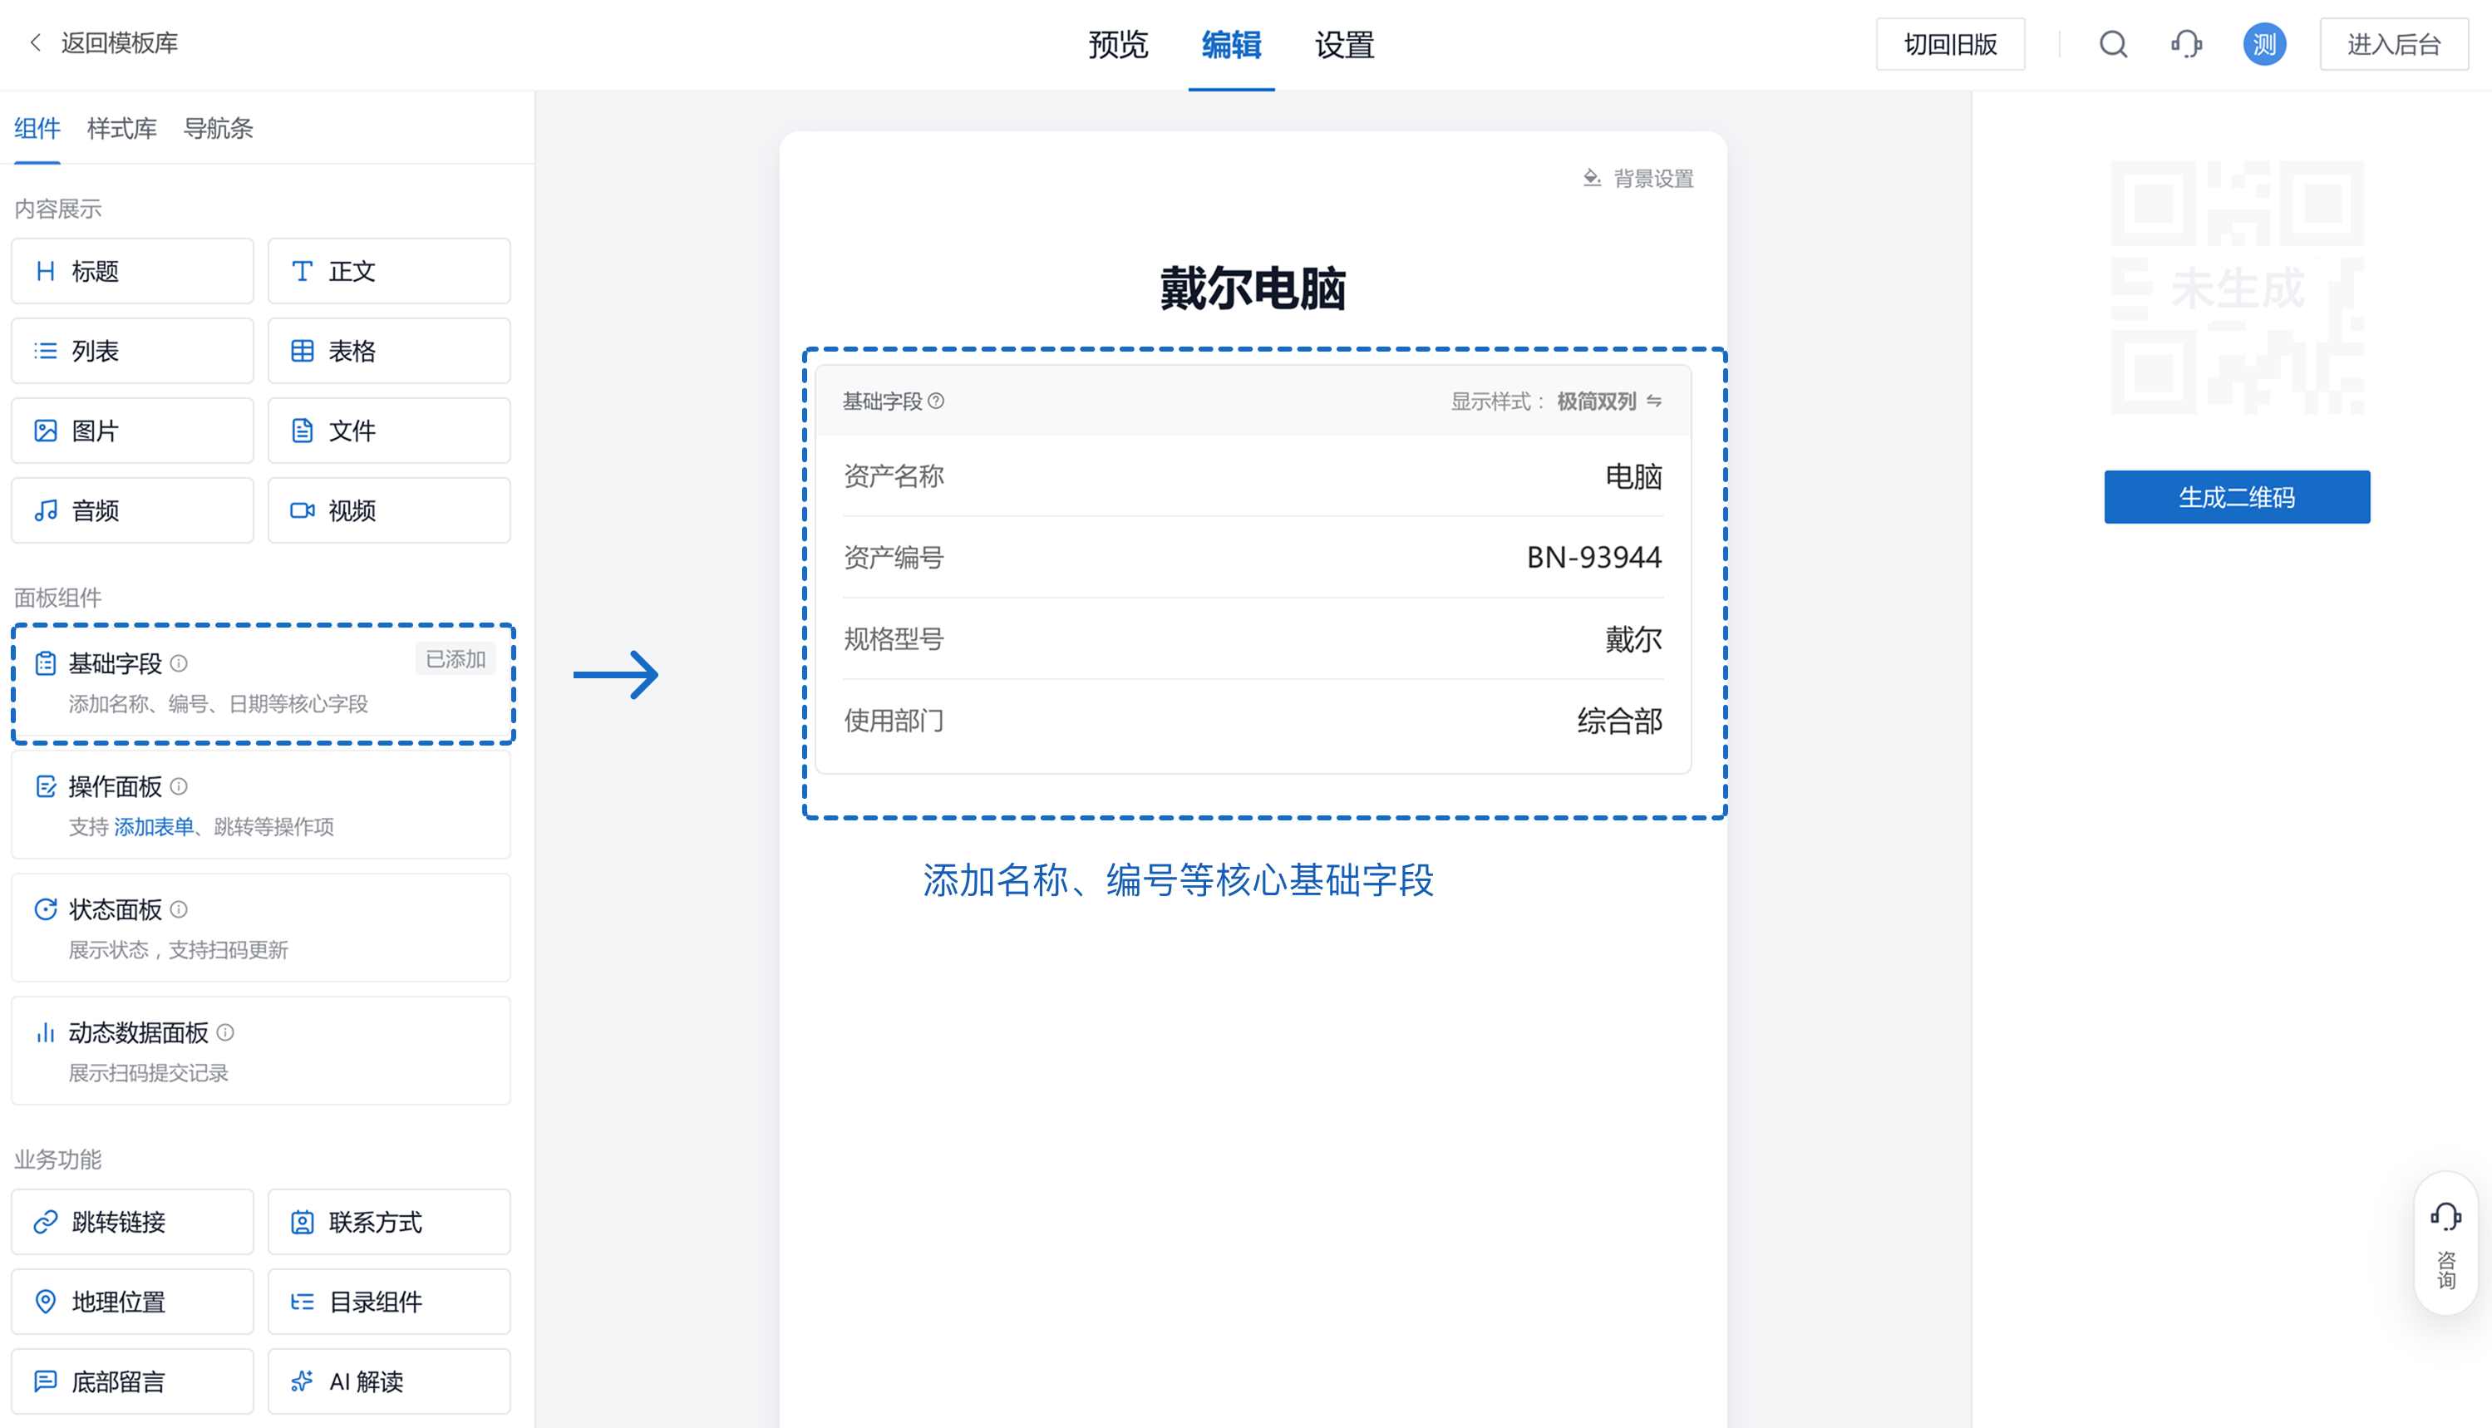
Task: Click the 资产名称 field row
Action: [1253, 476]
